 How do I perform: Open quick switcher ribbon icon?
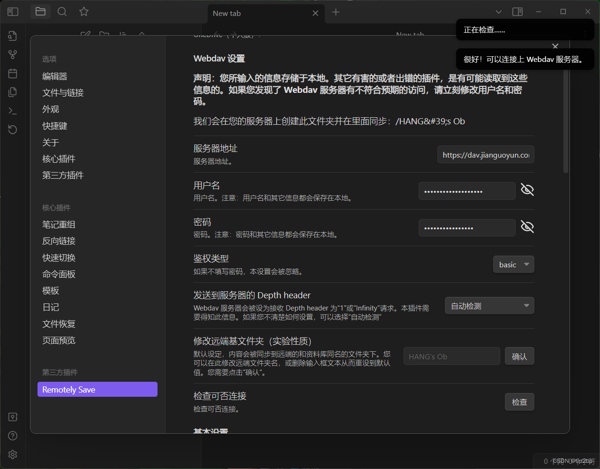point(13,36)
